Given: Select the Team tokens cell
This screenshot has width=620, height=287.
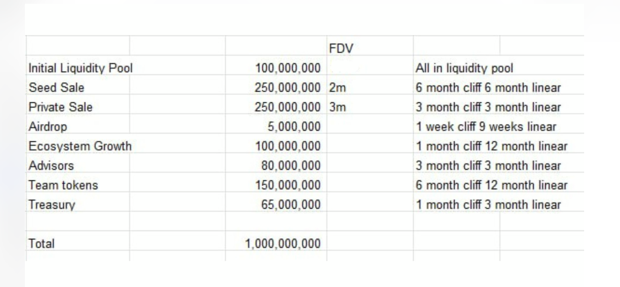Looking at the screenshot, I should coord(63,185).
